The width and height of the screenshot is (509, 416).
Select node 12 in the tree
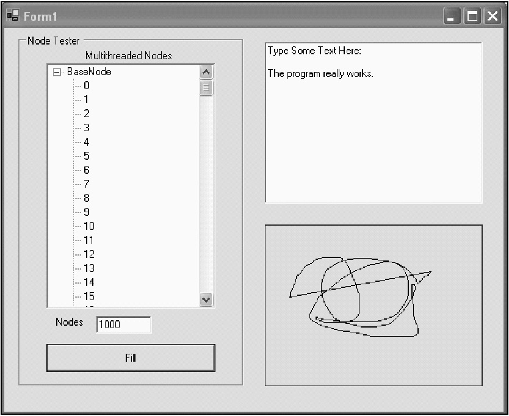click(89, 254)
